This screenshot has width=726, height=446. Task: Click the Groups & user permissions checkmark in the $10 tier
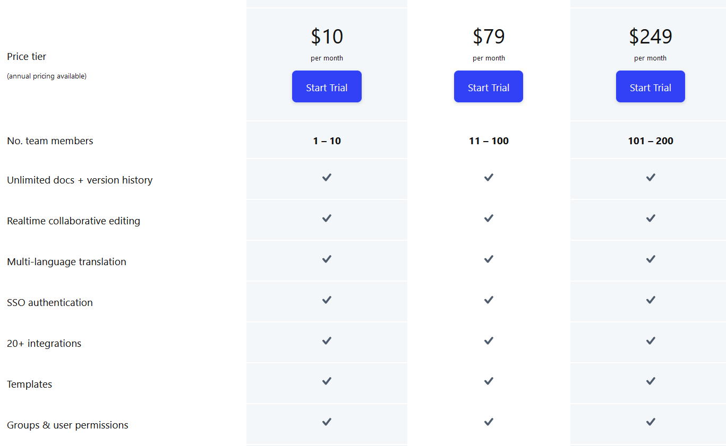327,422
